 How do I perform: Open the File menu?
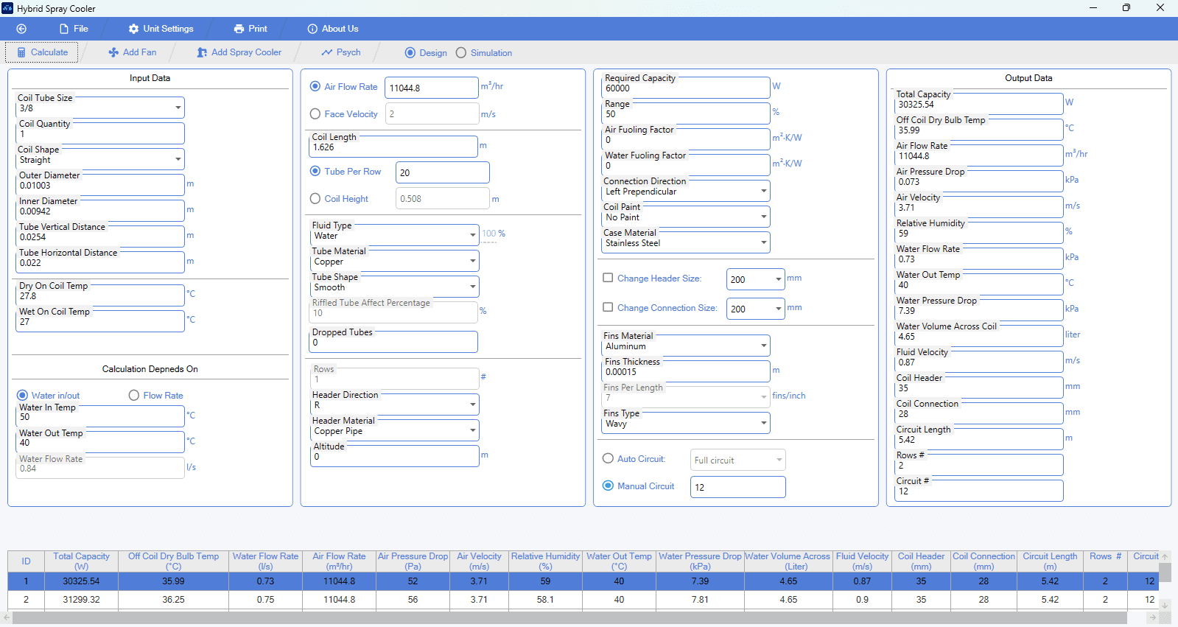(74, 29)
